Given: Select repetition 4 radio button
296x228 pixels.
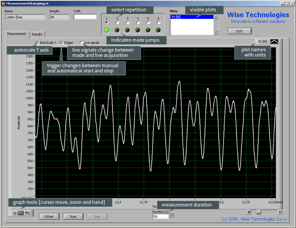Looking at the screenshot, I should [138, 23].
